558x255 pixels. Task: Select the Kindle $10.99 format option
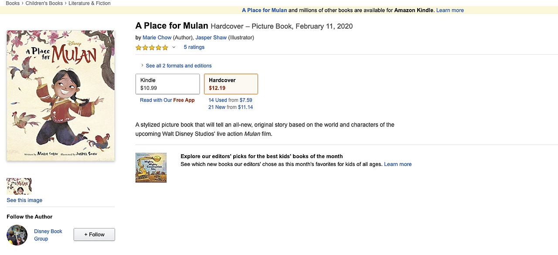point(168,84)
